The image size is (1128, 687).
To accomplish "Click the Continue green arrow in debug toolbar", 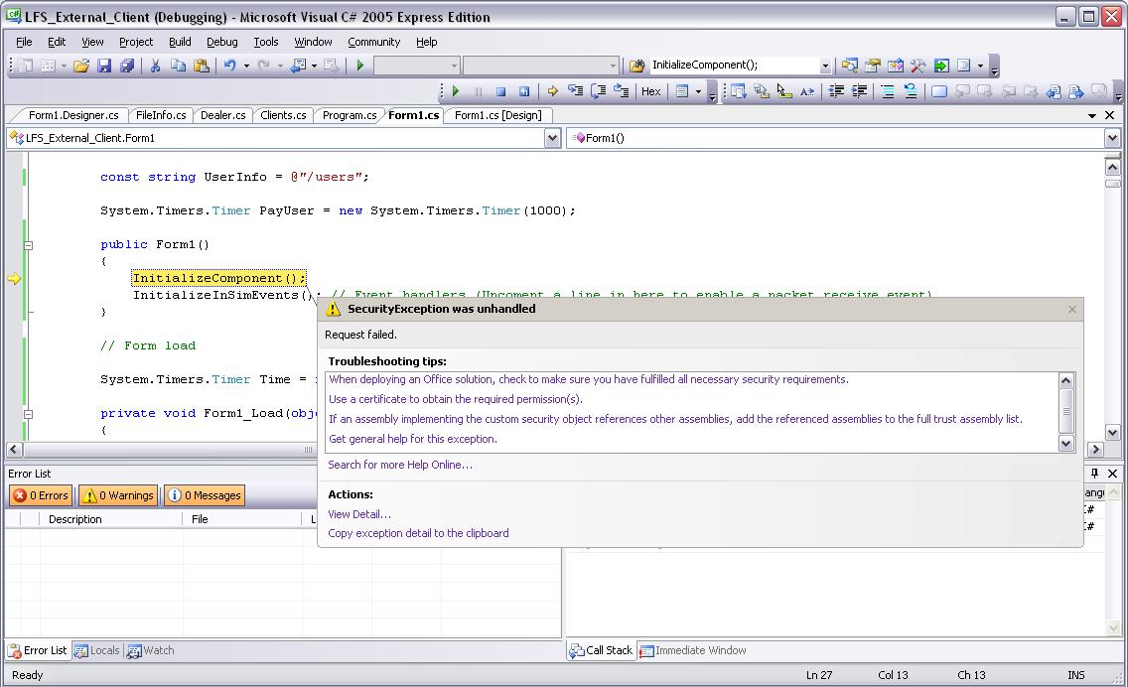I will click(456, 91).
